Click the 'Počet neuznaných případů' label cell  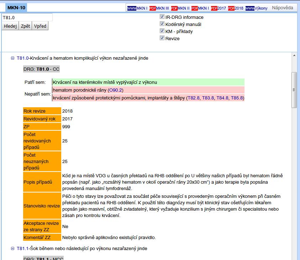click(x=42, y=161)
